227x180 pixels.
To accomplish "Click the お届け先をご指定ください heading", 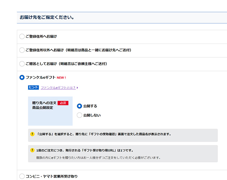I will 47,17.
